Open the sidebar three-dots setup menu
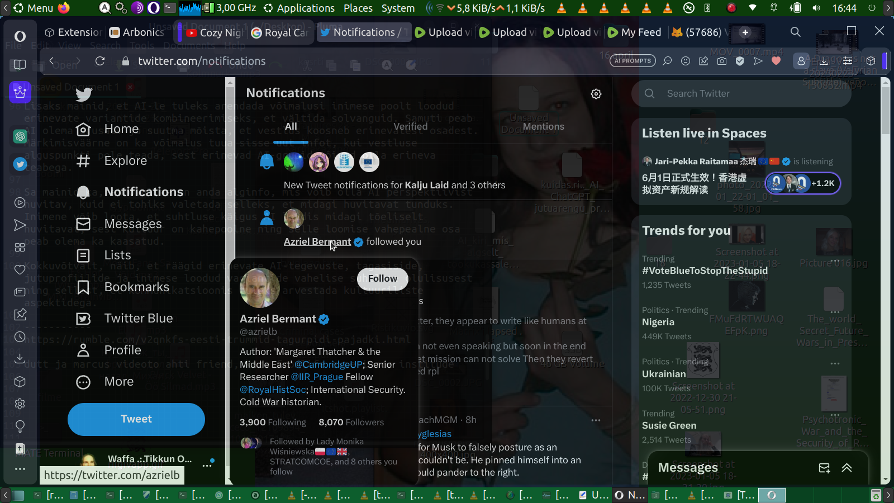This screenshot has width=894, height=503. [20, 469]
